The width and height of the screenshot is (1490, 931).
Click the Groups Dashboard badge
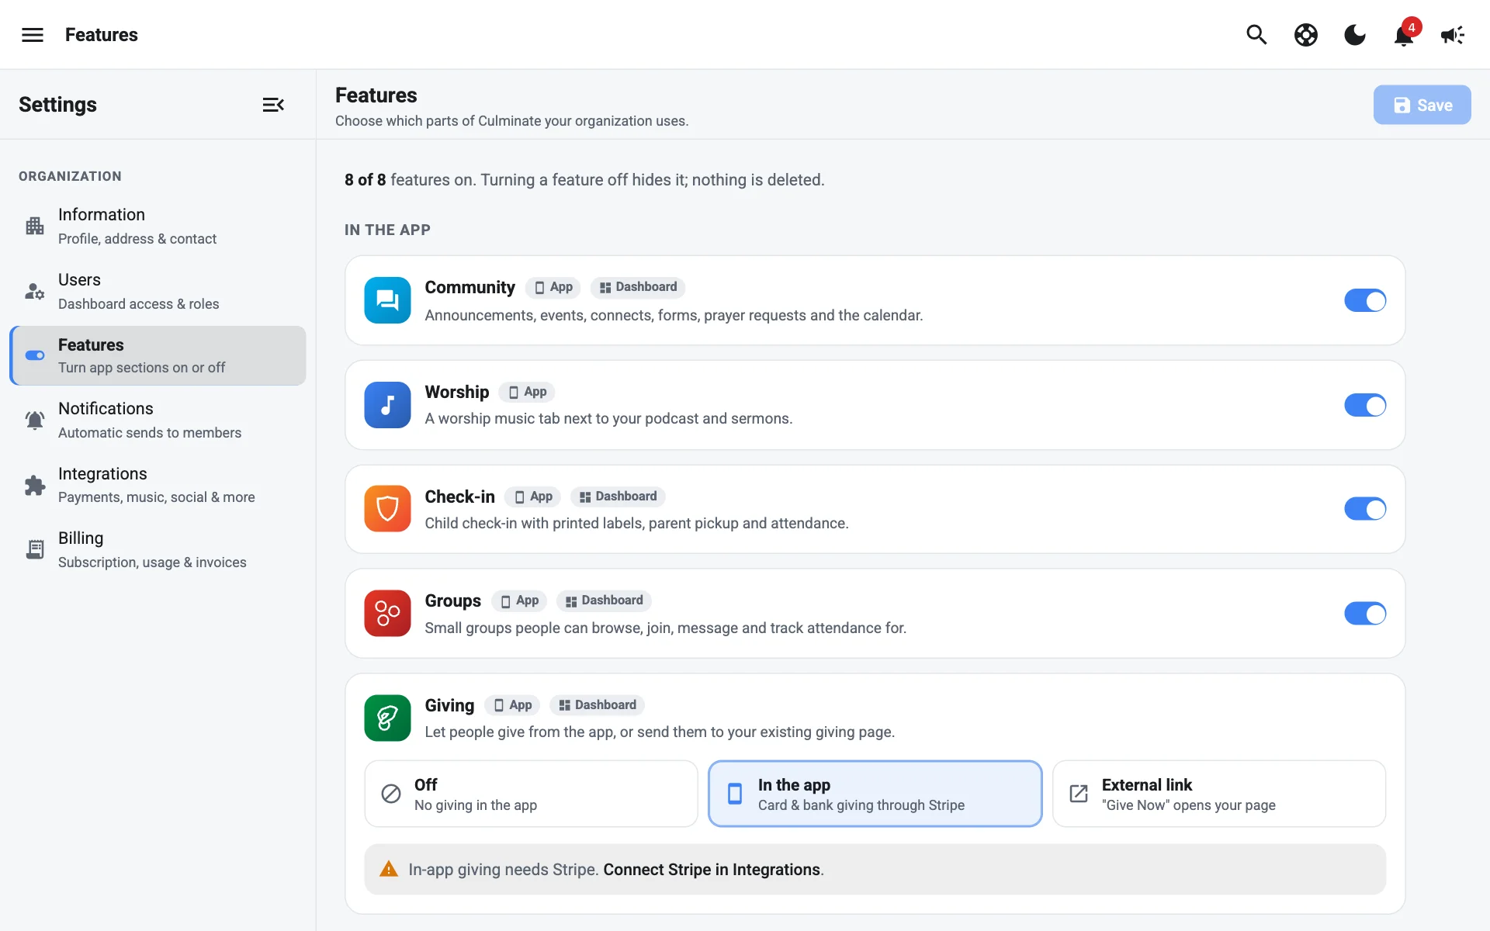(604, 600)
